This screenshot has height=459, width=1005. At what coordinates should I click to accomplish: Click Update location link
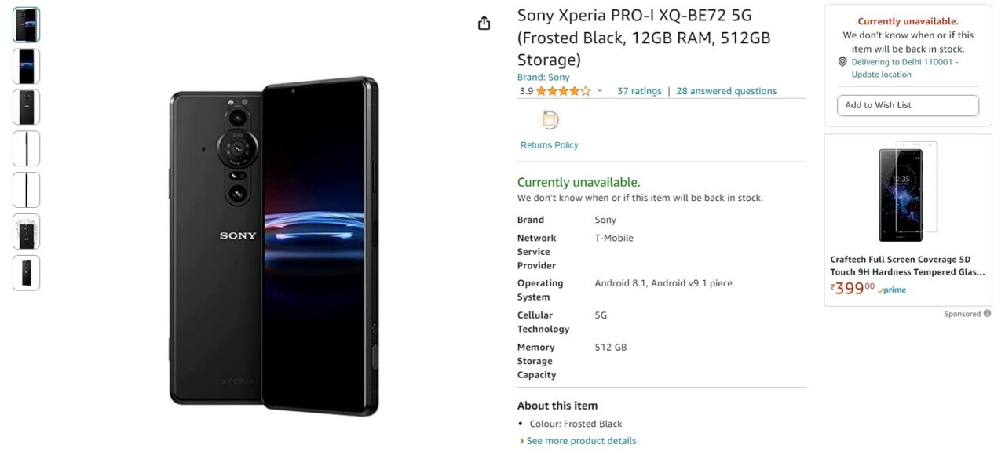point(882,75)
